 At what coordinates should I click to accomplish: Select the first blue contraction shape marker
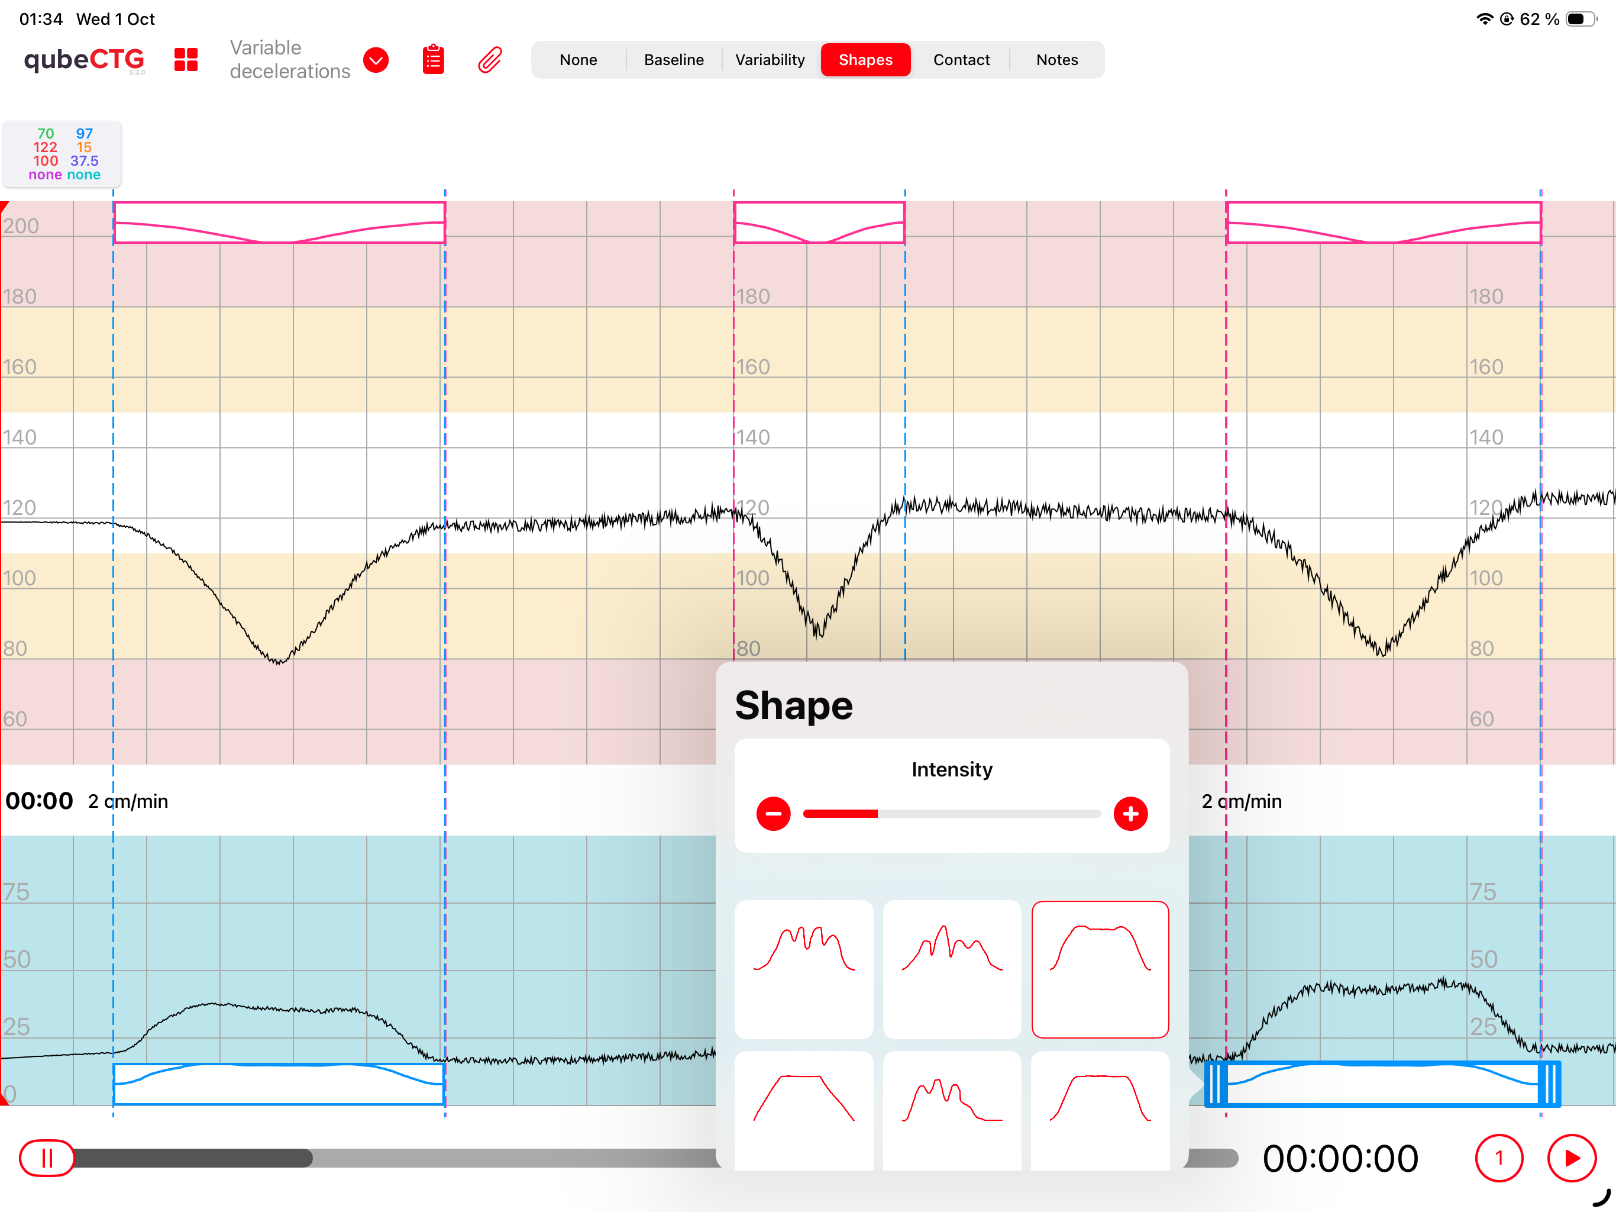click(x=279, y=1084)
